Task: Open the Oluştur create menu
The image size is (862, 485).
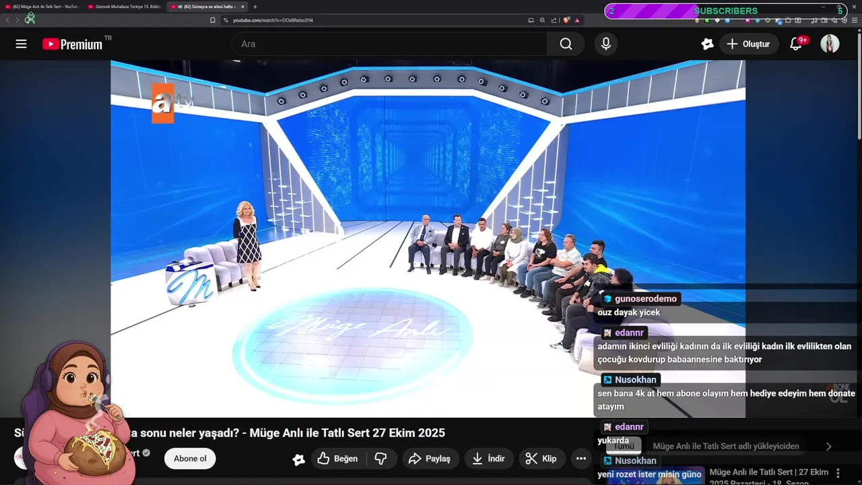Action: [x=749, y=44]
